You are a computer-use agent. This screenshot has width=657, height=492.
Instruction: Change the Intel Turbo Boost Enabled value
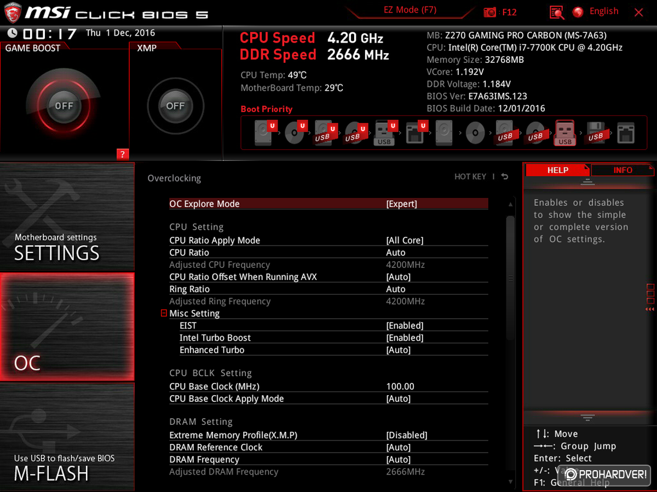(x=405, y=338)
